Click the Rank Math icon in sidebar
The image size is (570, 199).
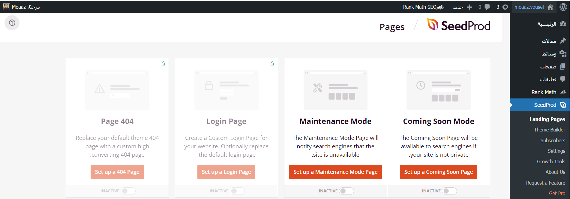(x=563, y=92)
